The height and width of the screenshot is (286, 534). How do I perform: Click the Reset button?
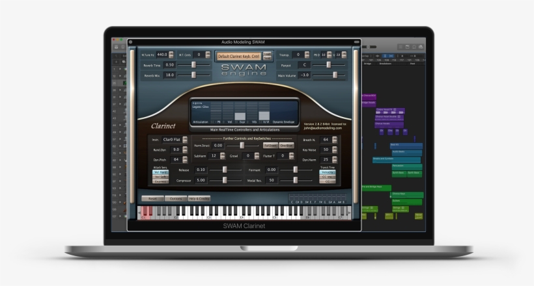tap(152, 199)
